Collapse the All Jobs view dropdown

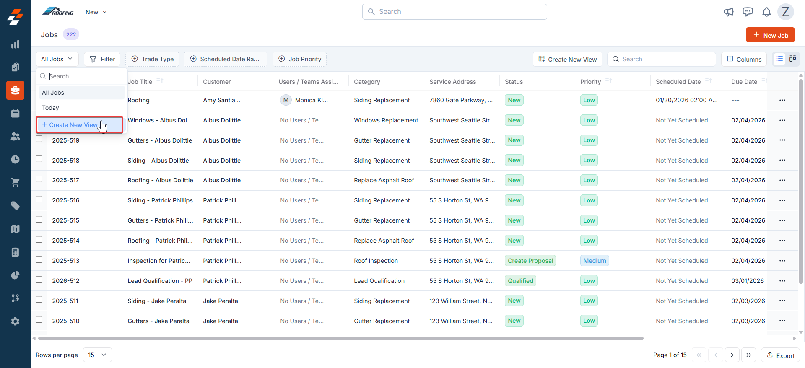(x=57, y=59)
